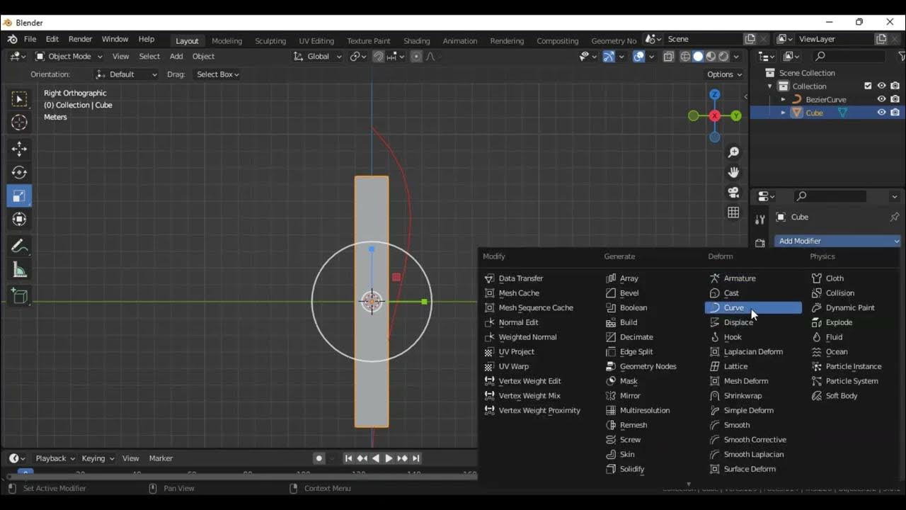Image resolution: width=906 pixels, height=510 pixels.
Task: Jump to timeline start
Action: pyautogui.click(x=348, y=458)
